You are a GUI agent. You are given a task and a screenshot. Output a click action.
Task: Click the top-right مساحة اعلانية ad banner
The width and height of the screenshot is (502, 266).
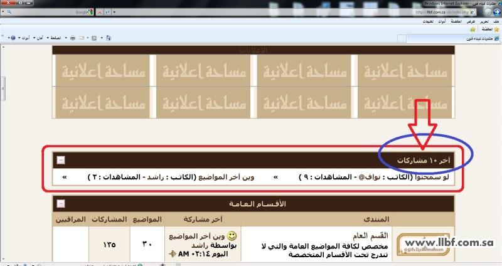coord(406,72)
